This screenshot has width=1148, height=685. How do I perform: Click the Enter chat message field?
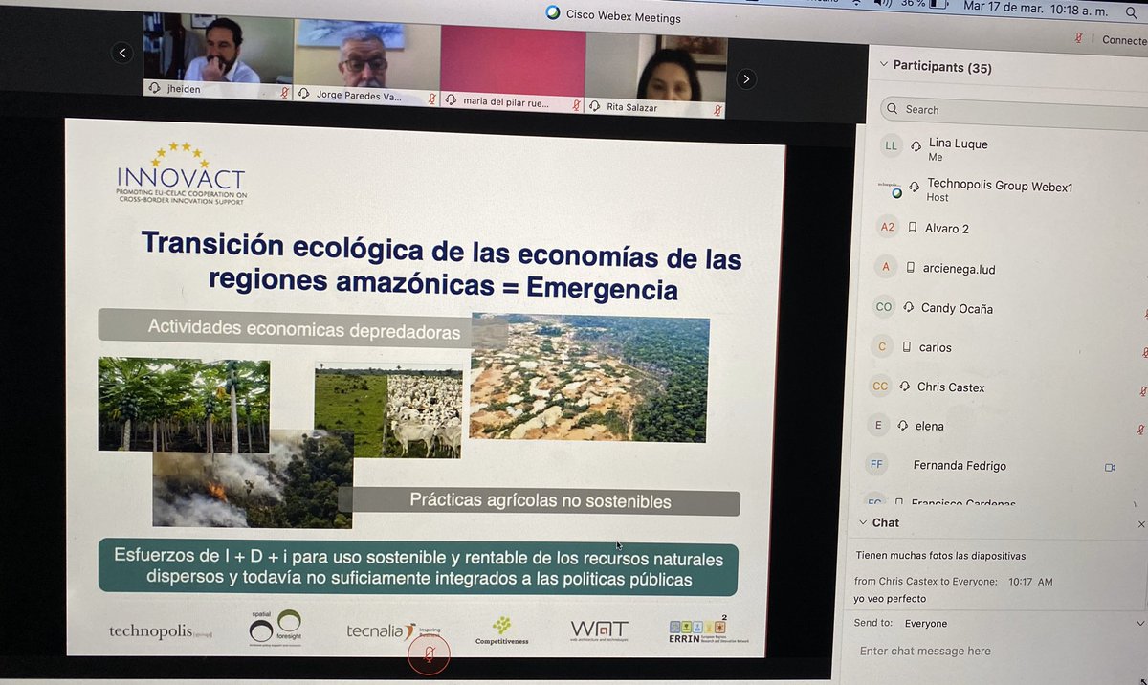[995, 652]
